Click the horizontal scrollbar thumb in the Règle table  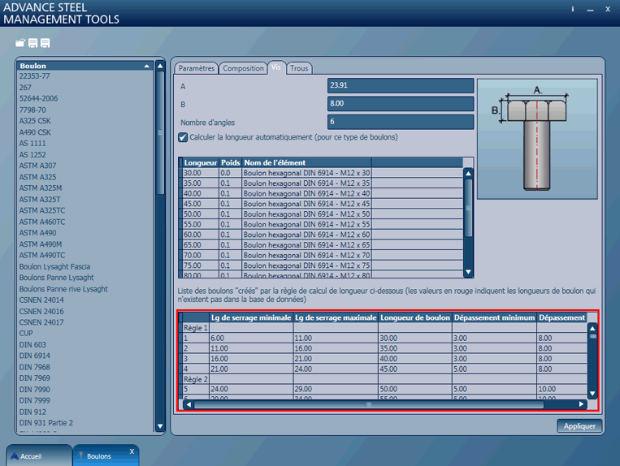(369, 404)
